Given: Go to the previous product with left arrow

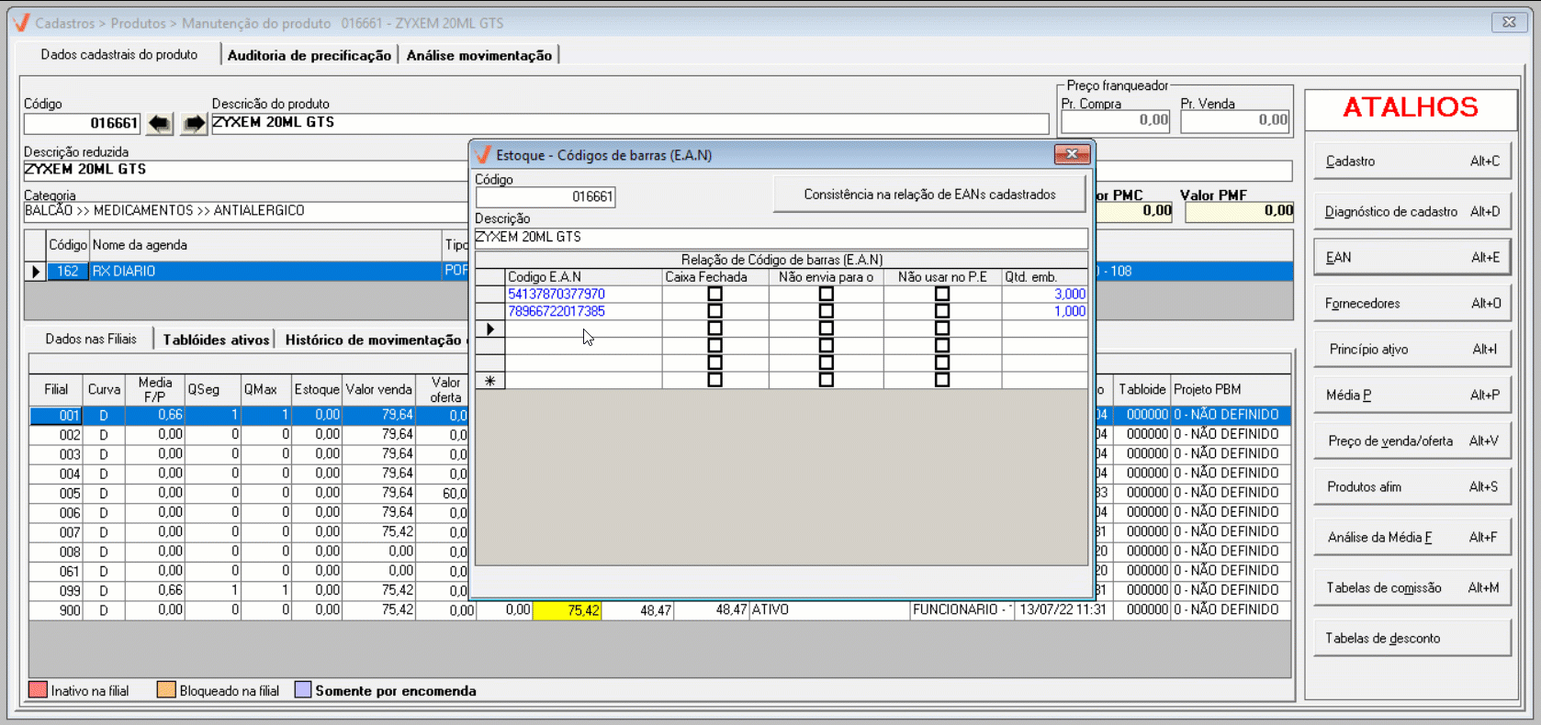Looking at the screenshot, I should click(x=160, y=123).
